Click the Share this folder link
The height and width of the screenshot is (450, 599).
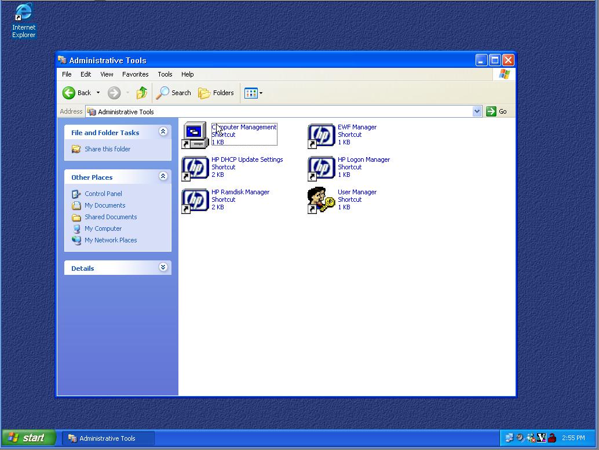(x=101, y=149)
